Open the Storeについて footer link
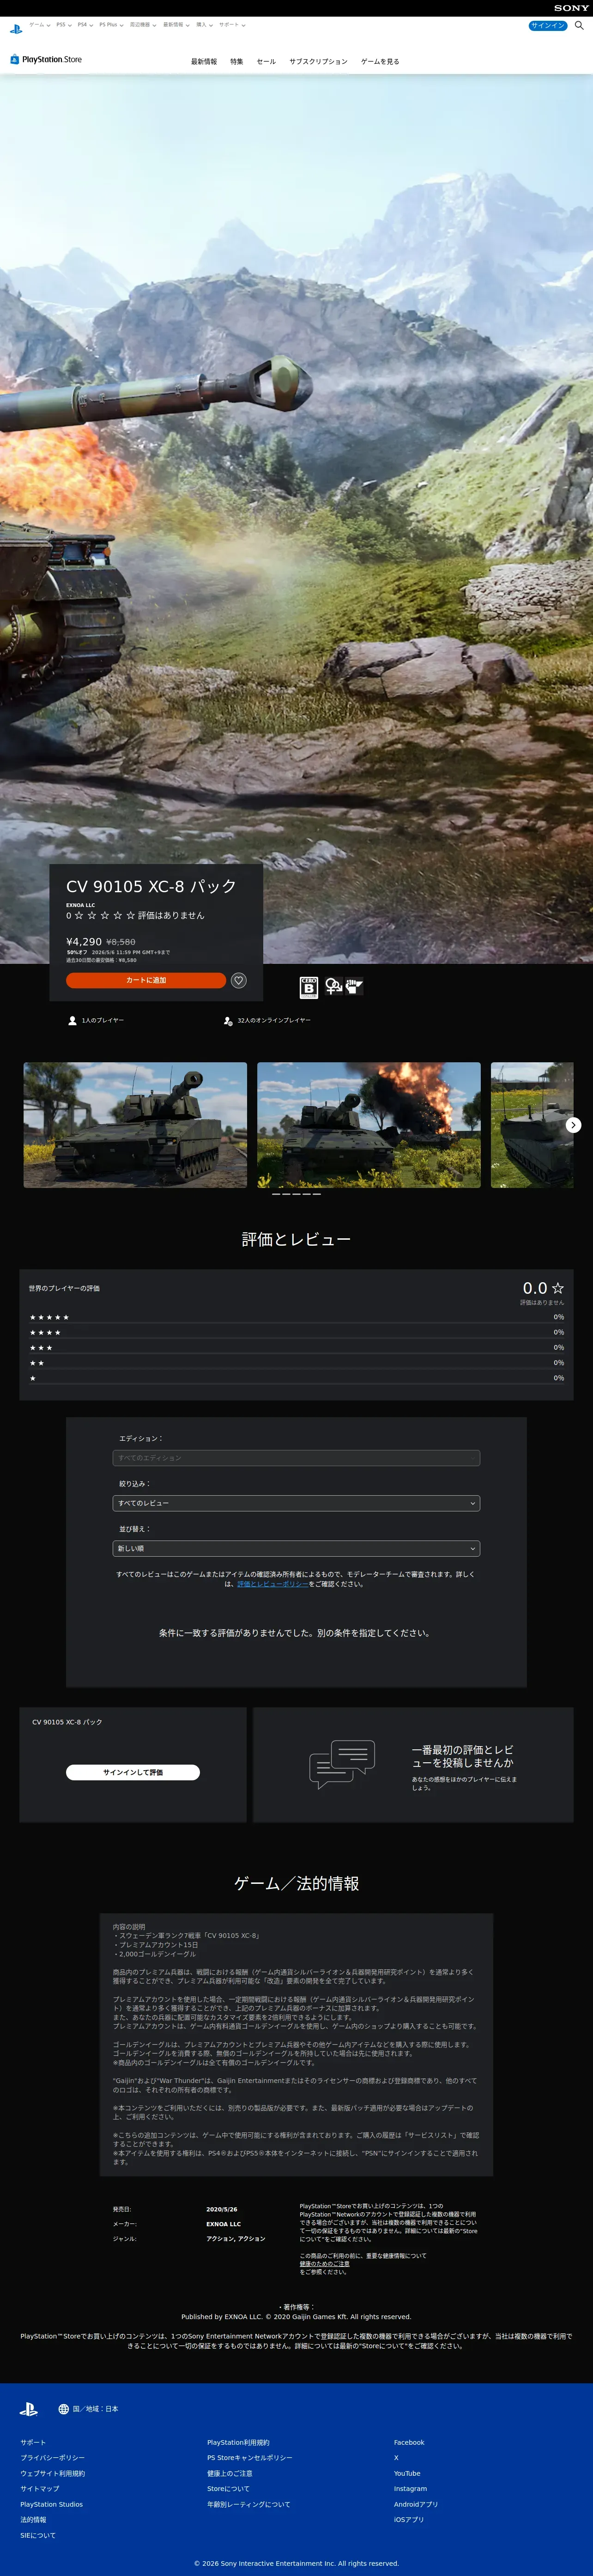This screenshot has height=2576, width=593. tap(228, 2489)
